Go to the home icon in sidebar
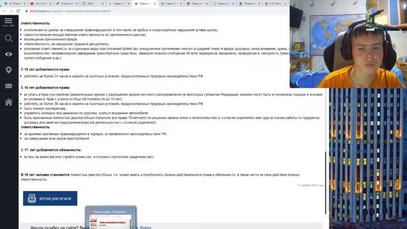This screenshot has height=229, width=407. [8, 102]
